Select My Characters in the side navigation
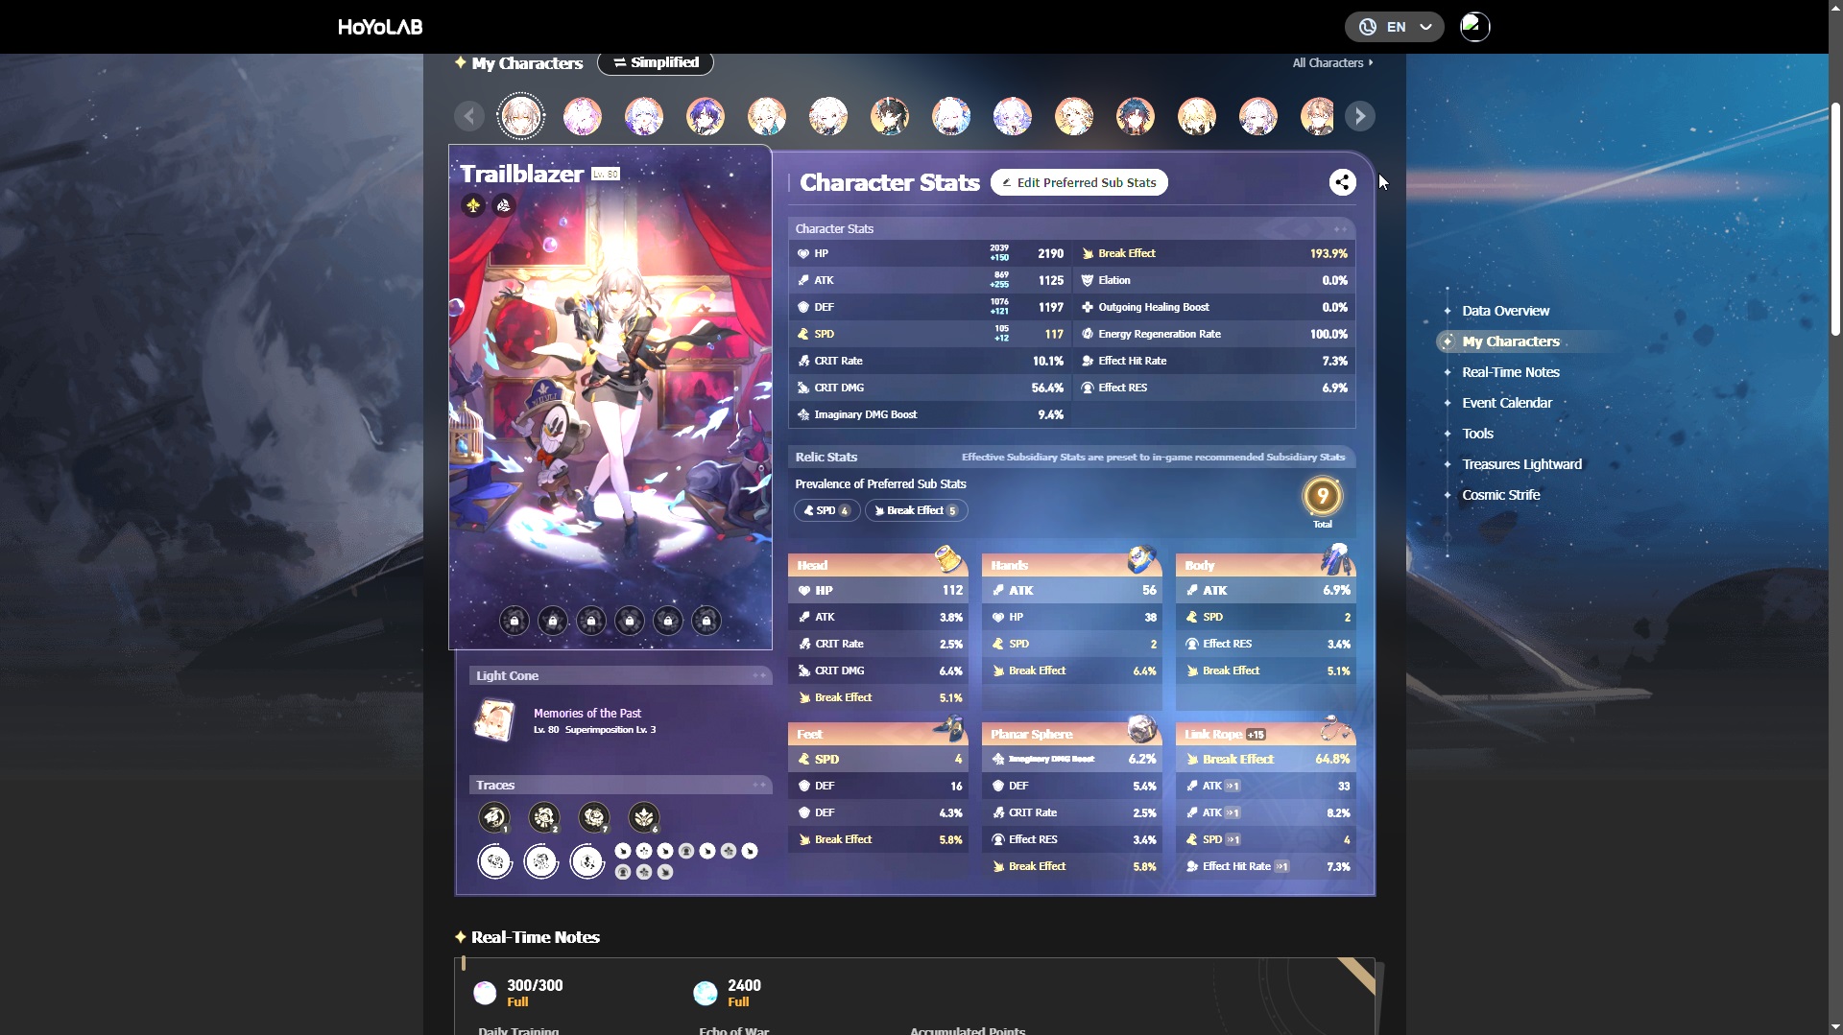 1511,341
